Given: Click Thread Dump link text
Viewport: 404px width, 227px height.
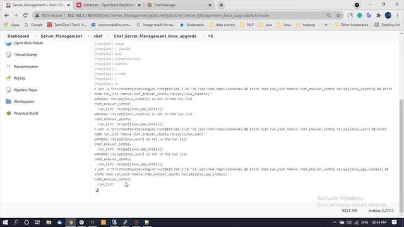Looking at the screenshot, I should [x=25, y=55].
